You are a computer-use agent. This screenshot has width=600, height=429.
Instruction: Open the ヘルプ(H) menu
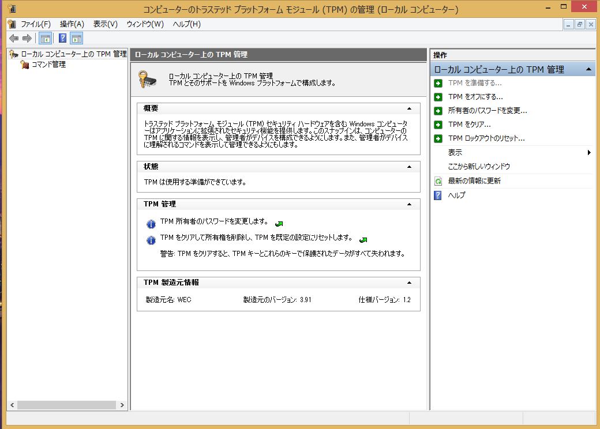pyautogui.click(x=186, y=24)
